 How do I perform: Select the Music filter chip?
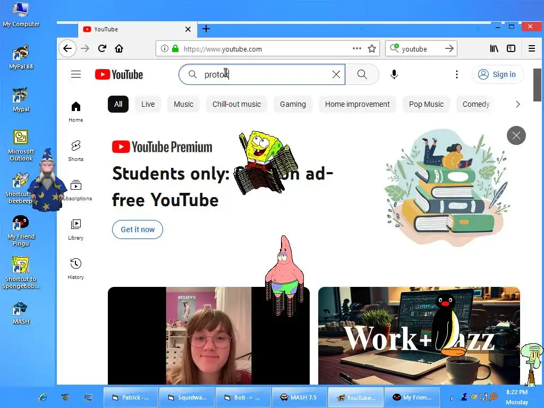(183, 104)
